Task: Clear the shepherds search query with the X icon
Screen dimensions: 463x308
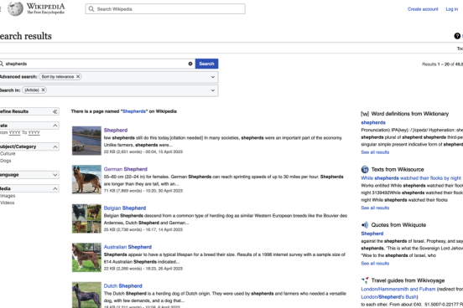Action: click(x=190, y=64)
